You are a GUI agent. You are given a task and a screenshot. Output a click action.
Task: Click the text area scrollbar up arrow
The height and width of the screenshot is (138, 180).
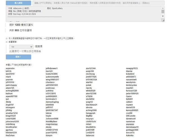163,8
